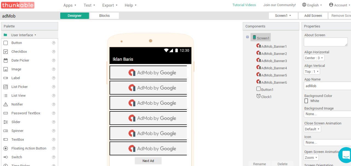Screen dimensions: 351x166
Task: Open Tutorial Videos link
Action: [244, 5]
